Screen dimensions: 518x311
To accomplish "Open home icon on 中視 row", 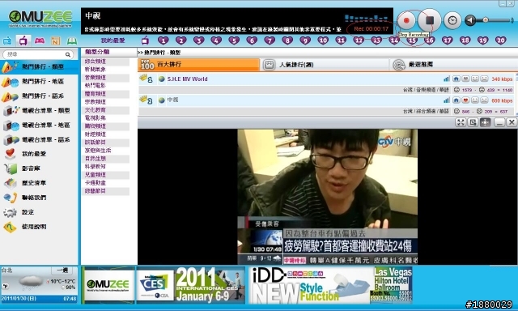I will point(456,100).
